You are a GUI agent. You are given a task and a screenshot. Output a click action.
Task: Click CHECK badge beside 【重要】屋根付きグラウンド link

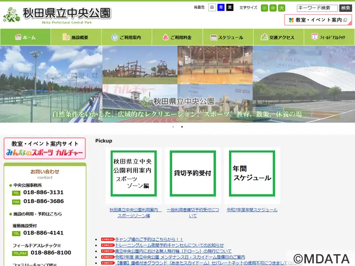coord(107,263)
